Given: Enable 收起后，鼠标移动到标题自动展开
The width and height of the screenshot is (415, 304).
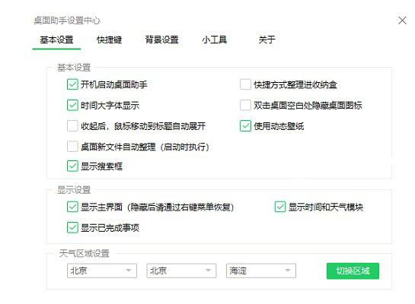Looking at the screenshot, I should point(72,125).
